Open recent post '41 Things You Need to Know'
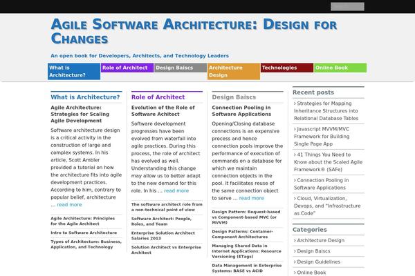The height and width of the screenshot is (276, 415). tap(328, 162)
